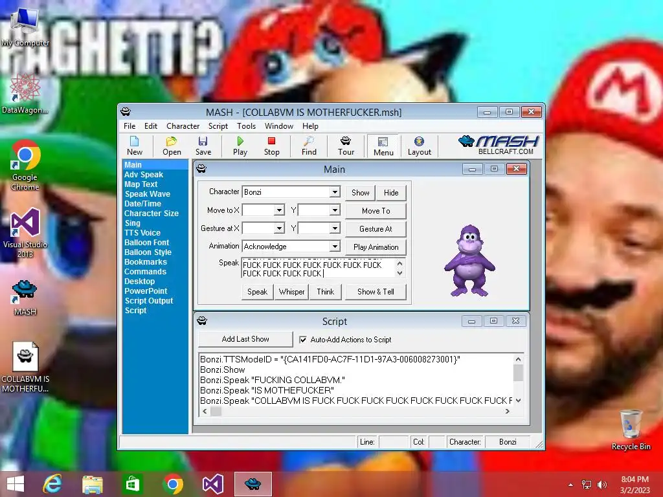Click the Script horizontal scrollbar right arrow
663x497 pixels.
(508, 411)
